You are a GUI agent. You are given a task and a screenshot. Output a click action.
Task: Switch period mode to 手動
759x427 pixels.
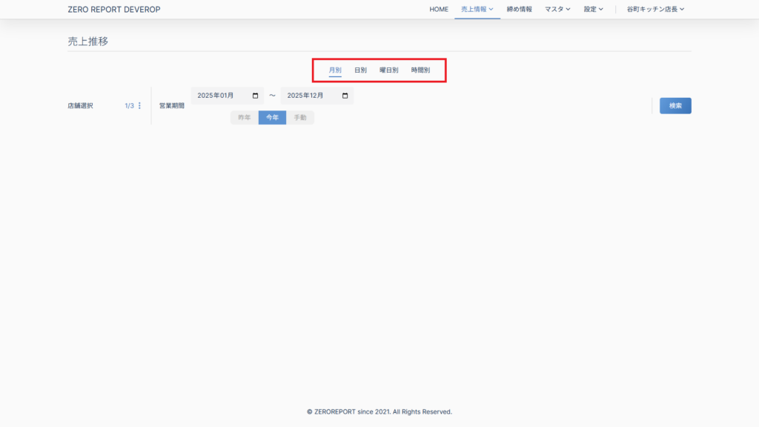(x=300, y=118)
